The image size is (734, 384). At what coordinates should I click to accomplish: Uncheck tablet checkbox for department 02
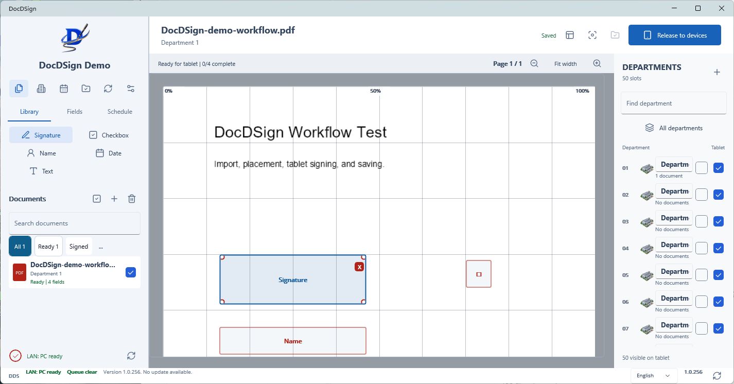pyautogui.click(x=719, y=195)
